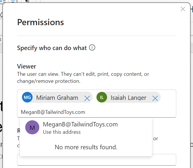Image resolution: width=193 pixels, height=168 pixels.
Task: Select the Miriam Graham name chip
Action: coord(57,98)
